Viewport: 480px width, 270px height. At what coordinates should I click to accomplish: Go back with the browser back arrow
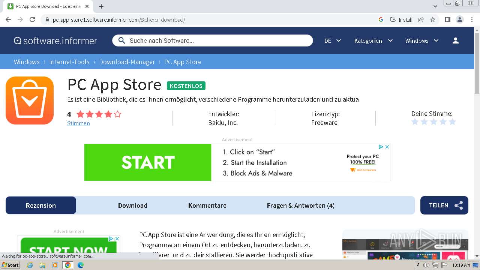(x=8, y=19)
